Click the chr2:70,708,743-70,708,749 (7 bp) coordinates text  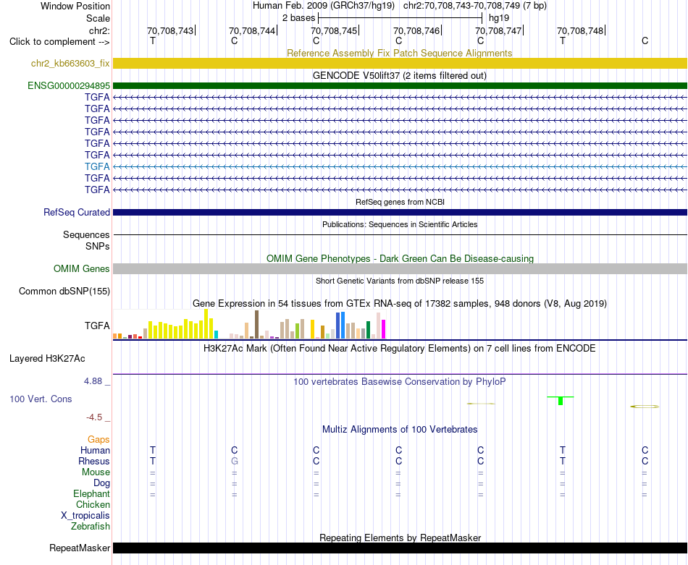[475, 6]
